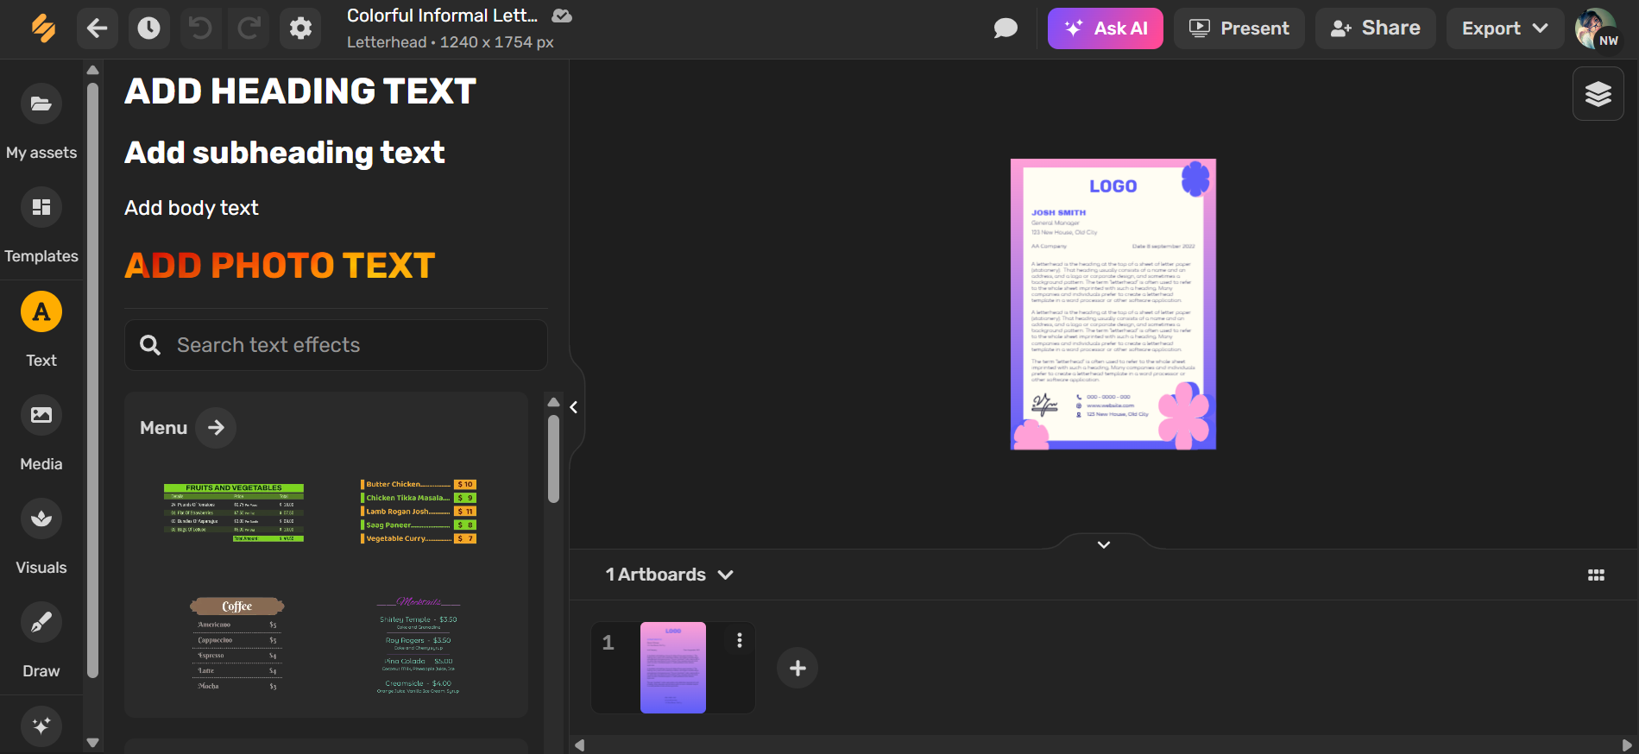Add subheading text to canvas

coord(285,153)
